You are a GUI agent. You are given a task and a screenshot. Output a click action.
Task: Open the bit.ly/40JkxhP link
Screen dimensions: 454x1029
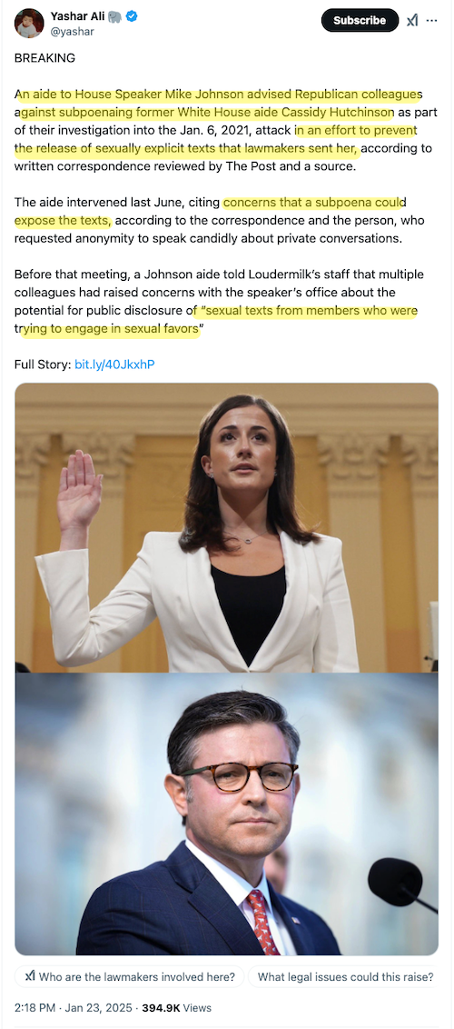(114, 364)
